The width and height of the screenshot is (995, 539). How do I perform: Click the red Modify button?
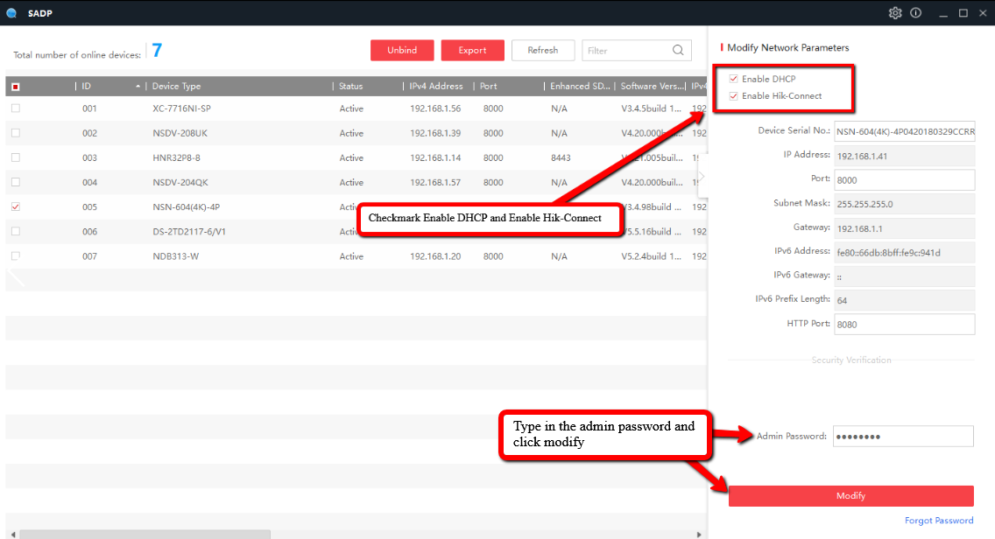pyautogui.click(x=851, y=496)
